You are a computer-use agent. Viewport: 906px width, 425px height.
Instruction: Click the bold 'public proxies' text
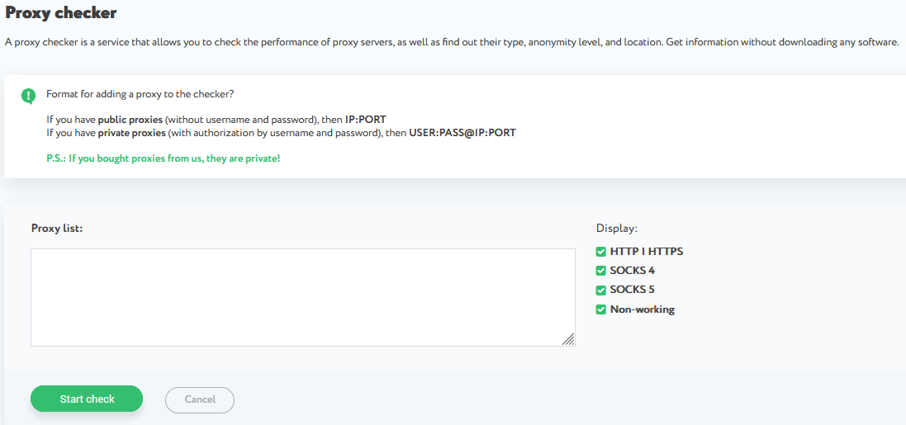pyautogui.click(x=130, y=120)
